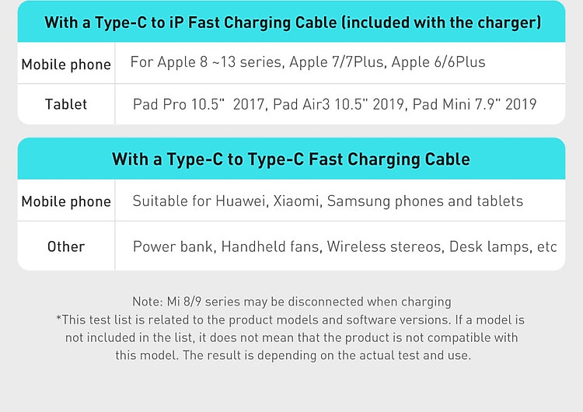Click the Type-C to iP Fast Charging Cable header
The width and height of the screenshot is (583, 412).
[291, 23]
